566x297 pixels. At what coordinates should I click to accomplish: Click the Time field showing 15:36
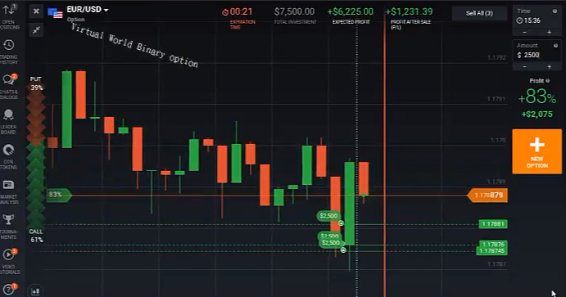click(x=537, y=20)
